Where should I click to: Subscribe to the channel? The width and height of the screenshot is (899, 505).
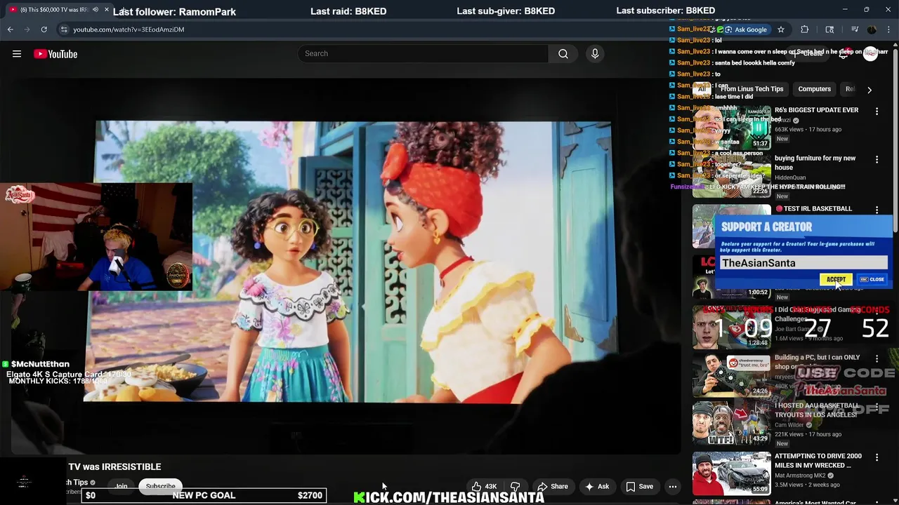click(160, 486)
